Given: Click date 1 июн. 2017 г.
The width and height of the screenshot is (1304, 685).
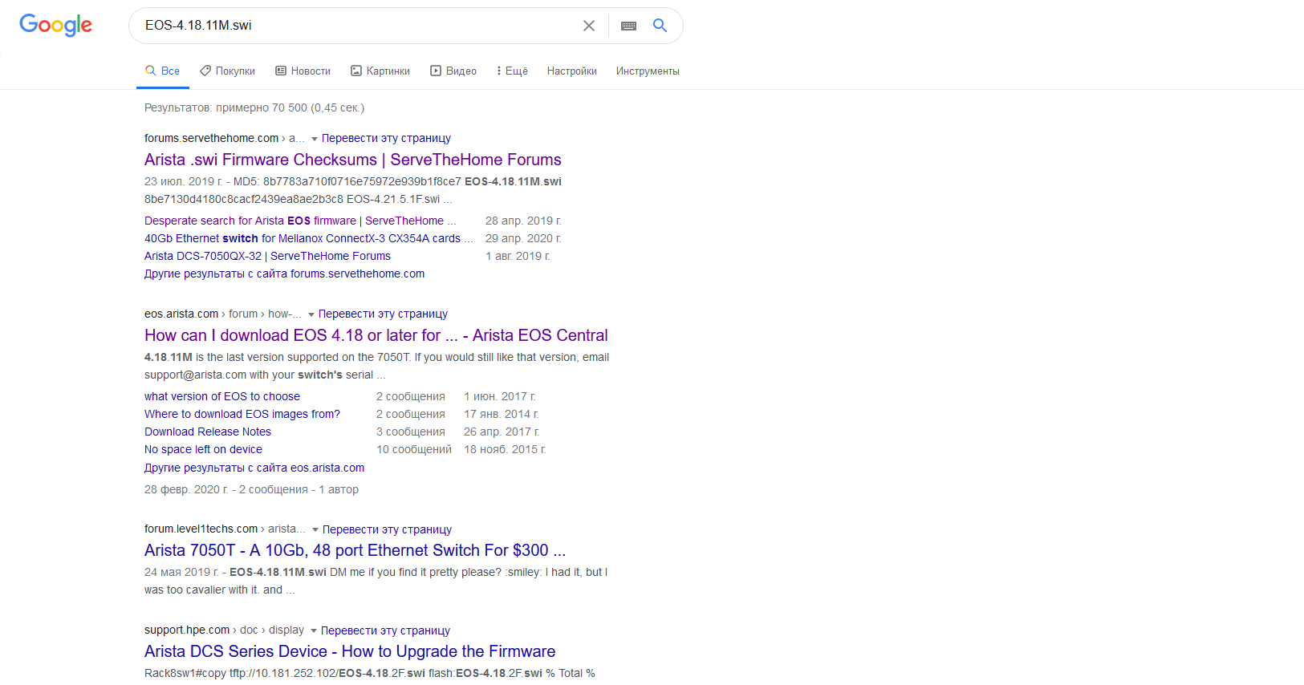Looking at the screenshot, I should point(499,396).
